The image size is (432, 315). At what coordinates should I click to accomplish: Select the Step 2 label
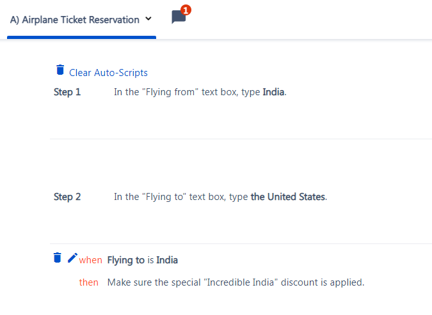(67, 197)
